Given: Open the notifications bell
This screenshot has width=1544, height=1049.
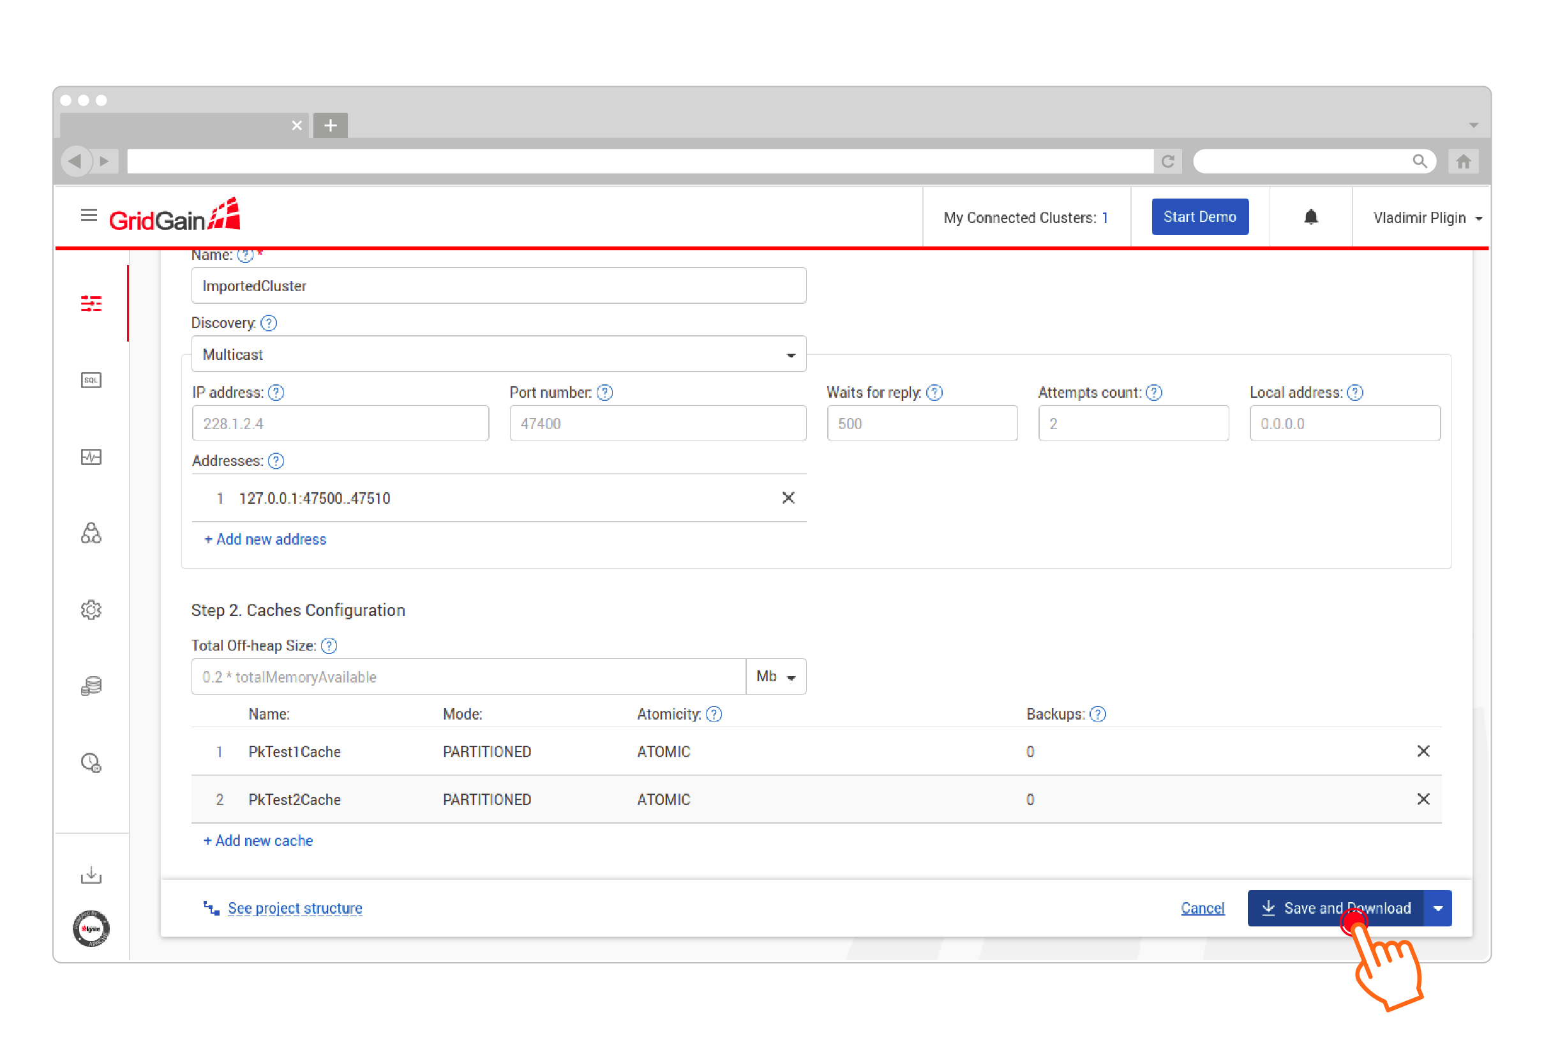Looking at the screenshot, I should [x=1310, y=216].
